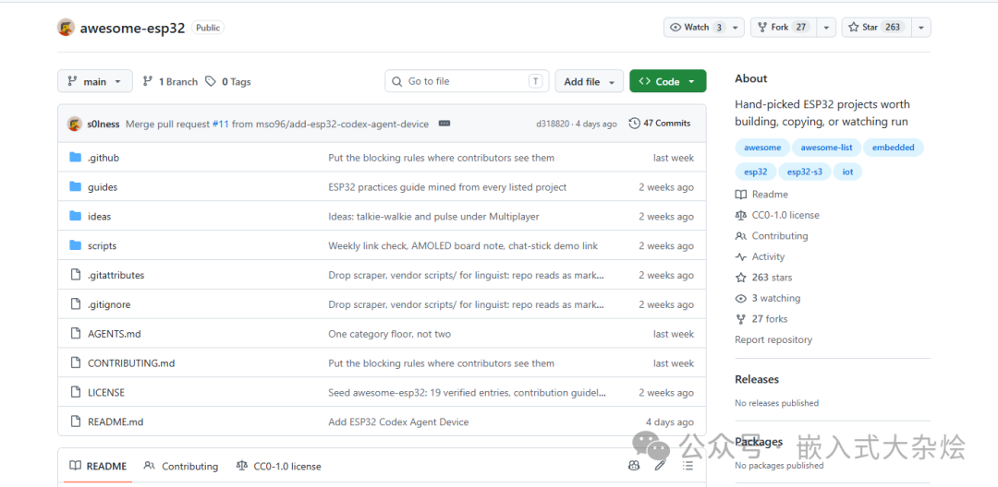The image size is (998, 487).
Task: Switch to the Contributing tab
Action: pos(181,466)
